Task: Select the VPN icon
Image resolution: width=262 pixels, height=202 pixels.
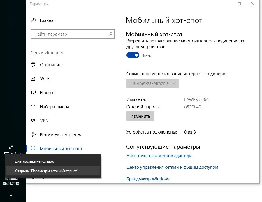Action: pos(33,120)
